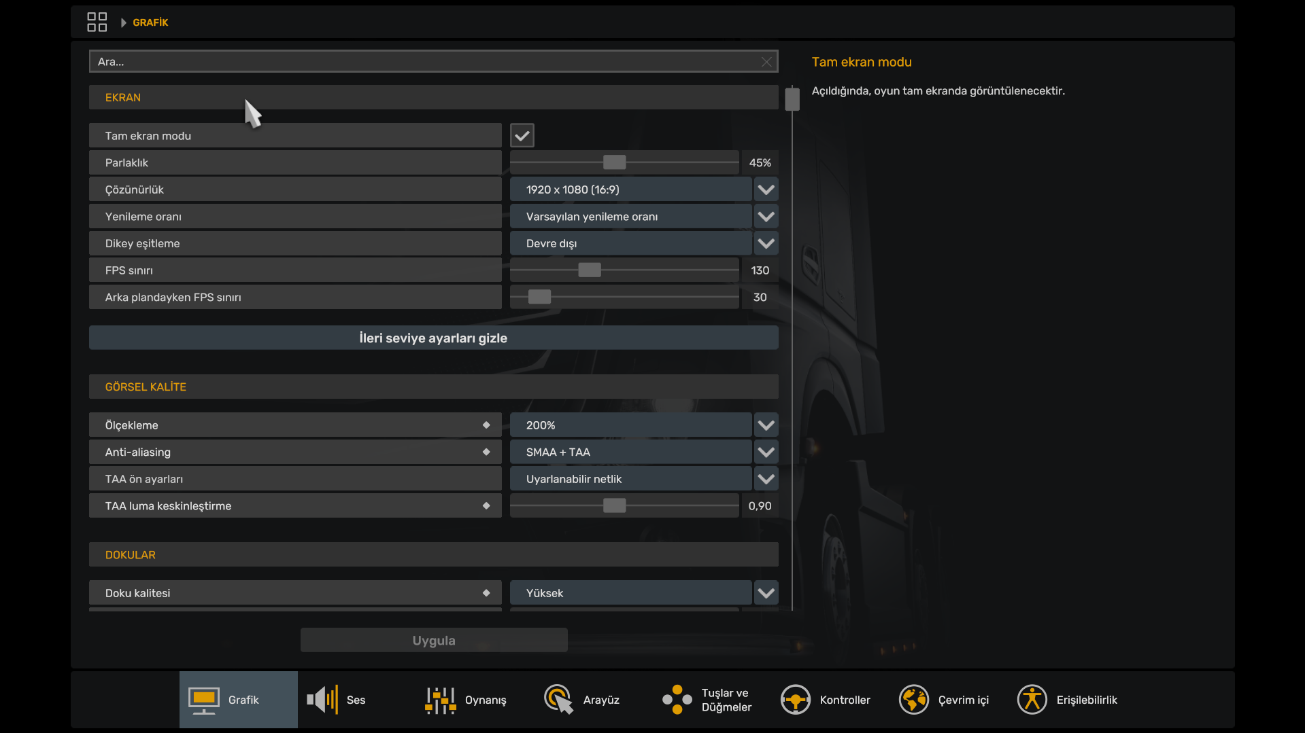This screenshot has height=733, width=1305.
Task: Click TAA luma keskinleştirme slider handle
Action: [614, 505]
